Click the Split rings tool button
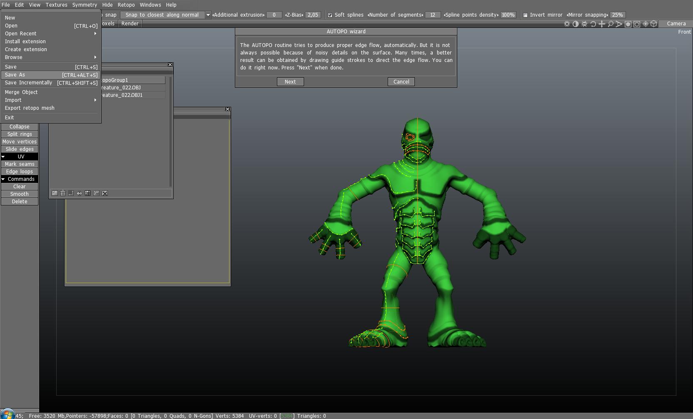 (x=20, y=134)
